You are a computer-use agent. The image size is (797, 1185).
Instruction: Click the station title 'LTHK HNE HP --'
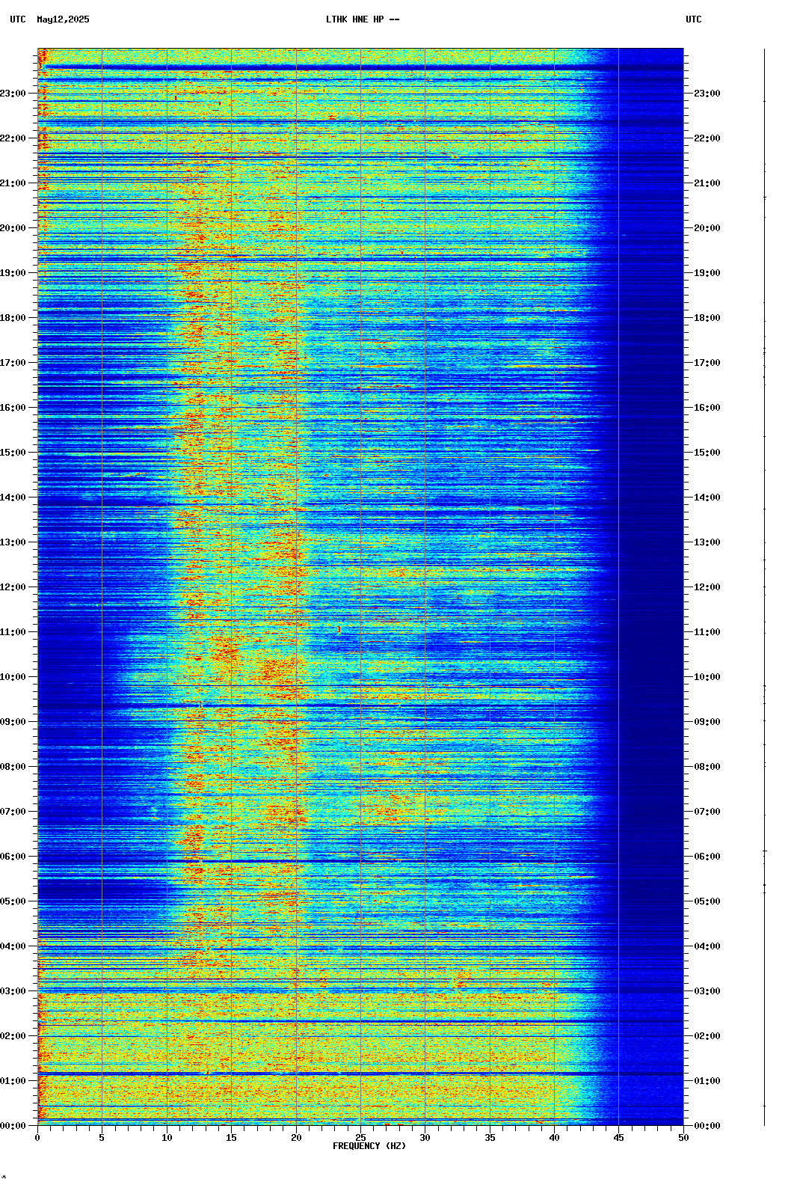tap(363, 19)
